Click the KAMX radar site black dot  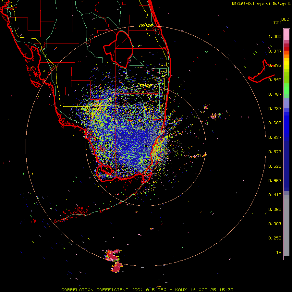146,146
